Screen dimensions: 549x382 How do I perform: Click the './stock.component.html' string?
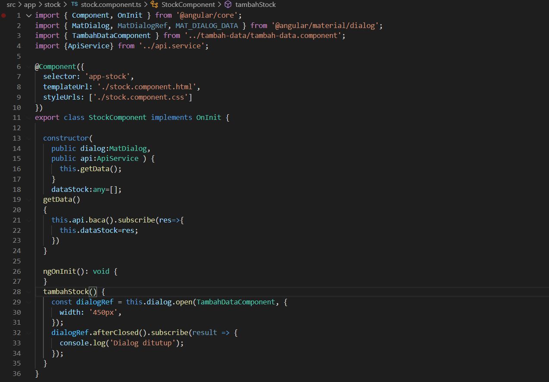tap(147, 87)
